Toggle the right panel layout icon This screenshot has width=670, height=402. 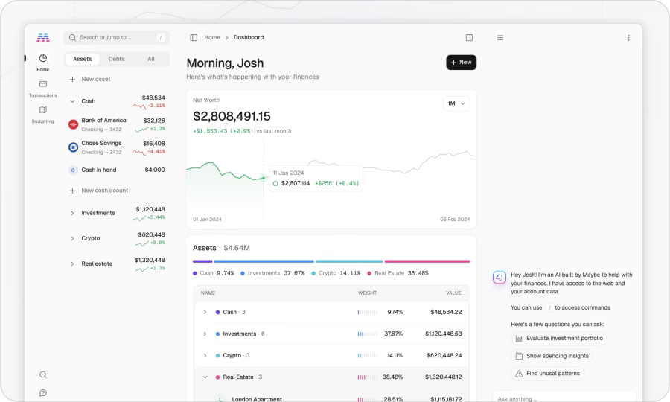[x=469, y=37]
